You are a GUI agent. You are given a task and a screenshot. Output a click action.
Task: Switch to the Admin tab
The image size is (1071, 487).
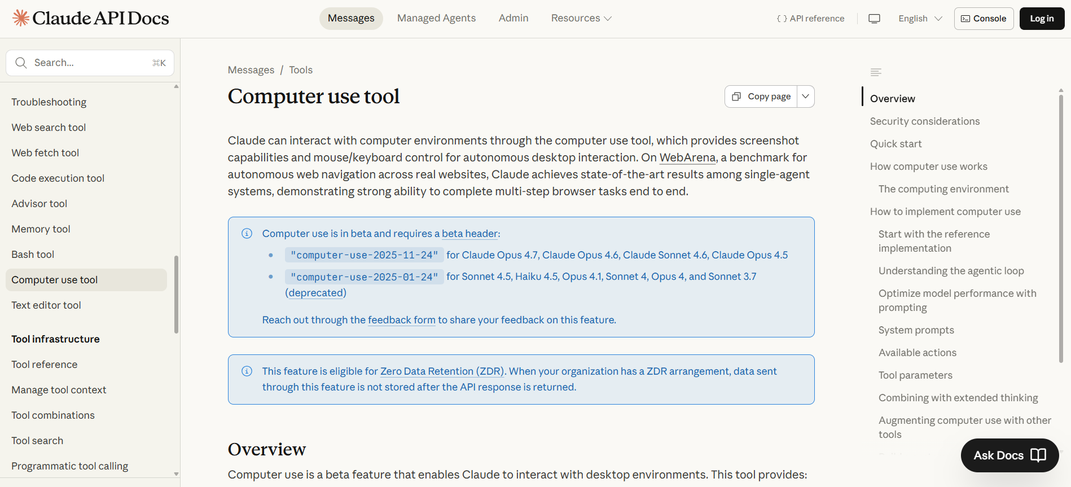(513, 18)
